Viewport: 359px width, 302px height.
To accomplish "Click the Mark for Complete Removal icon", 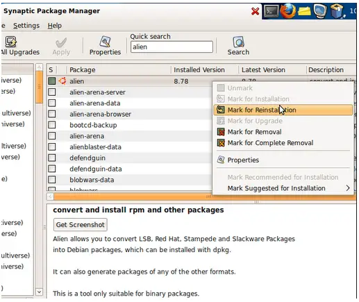I will point(221,143).
